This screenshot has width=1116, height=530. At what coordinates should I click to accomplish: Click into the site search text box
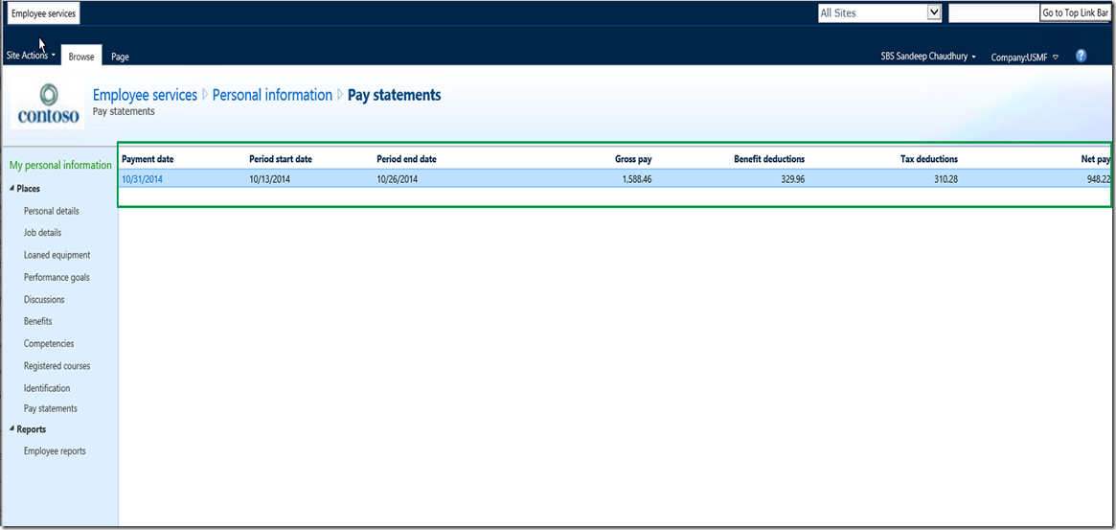coord(993,13)
